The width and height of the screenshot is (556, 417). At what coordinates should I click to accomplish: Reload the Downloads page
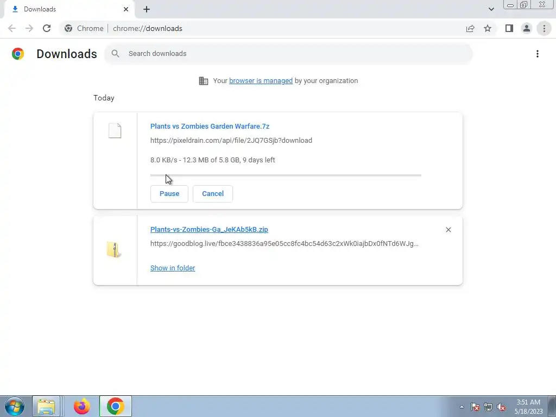point(47,28)
